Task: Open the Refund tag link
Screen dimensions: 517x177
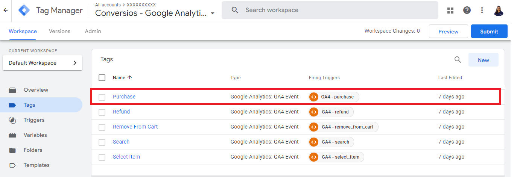Action: 121,112
